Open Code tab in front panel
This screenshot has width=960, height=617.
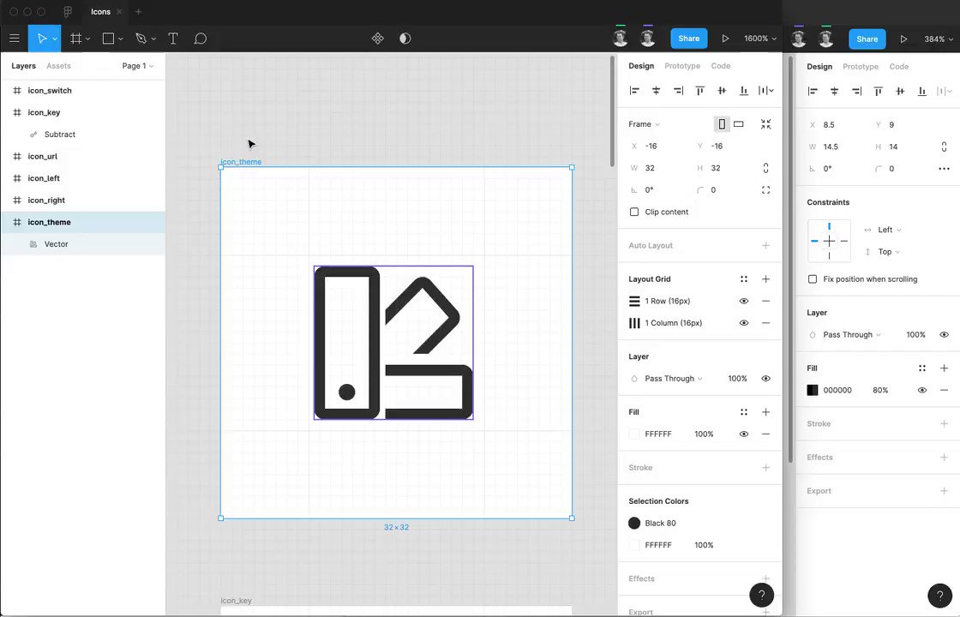tap(721, 66)
